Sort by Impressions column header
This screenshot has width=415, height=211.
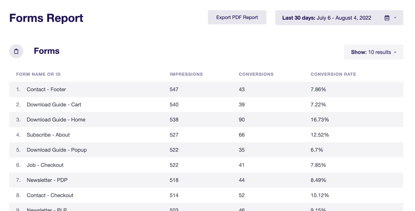pyautogui.click(x=186, y=74)
